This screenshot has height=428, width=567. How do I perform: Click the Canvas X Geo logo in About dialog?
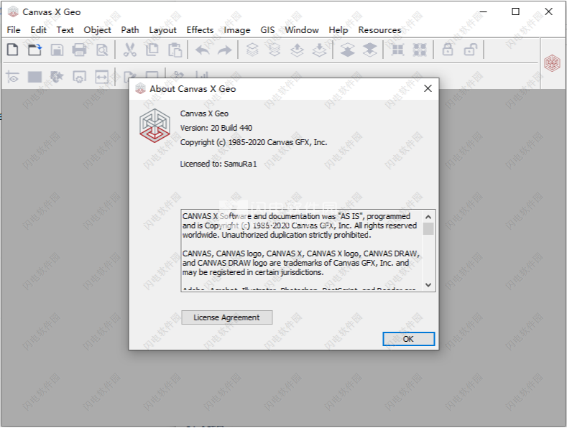[155, 126]
